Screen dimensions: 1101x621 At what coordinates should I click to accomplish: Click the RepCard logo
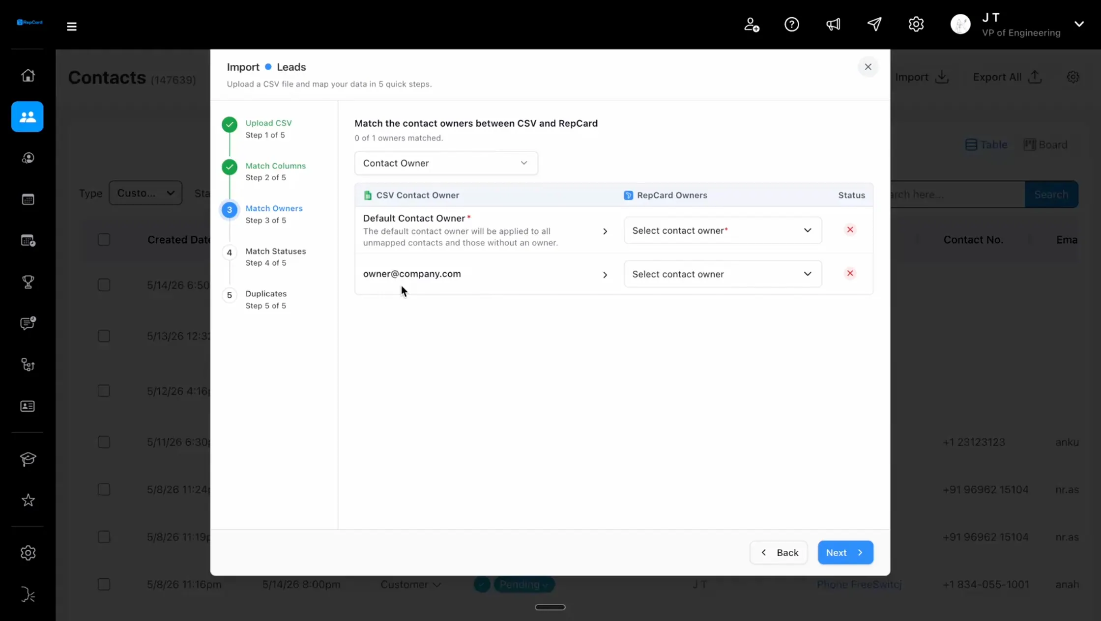tap(29, 22)
